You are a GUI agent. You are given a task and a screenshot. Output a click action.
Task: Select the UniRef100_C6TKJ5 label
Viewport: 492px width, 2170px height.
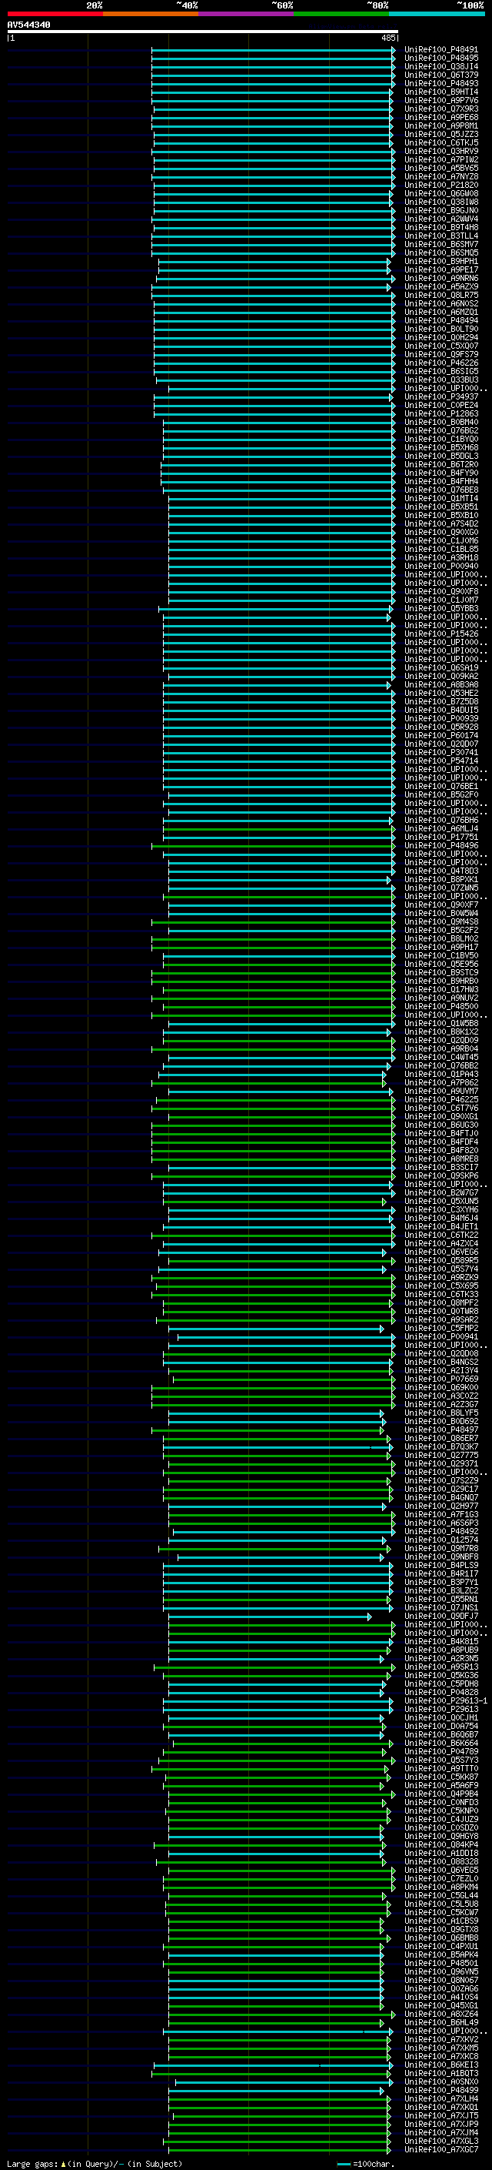440,142
